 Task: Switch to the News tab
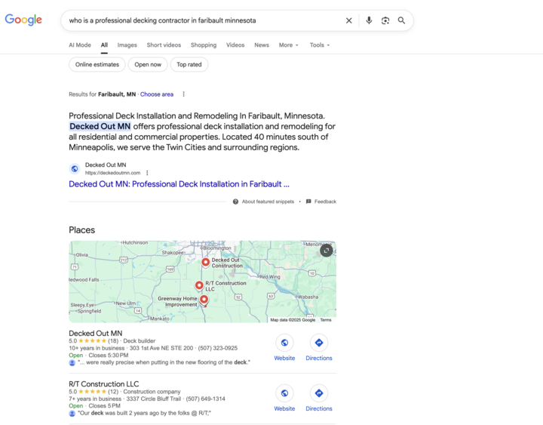coord(262,45)
